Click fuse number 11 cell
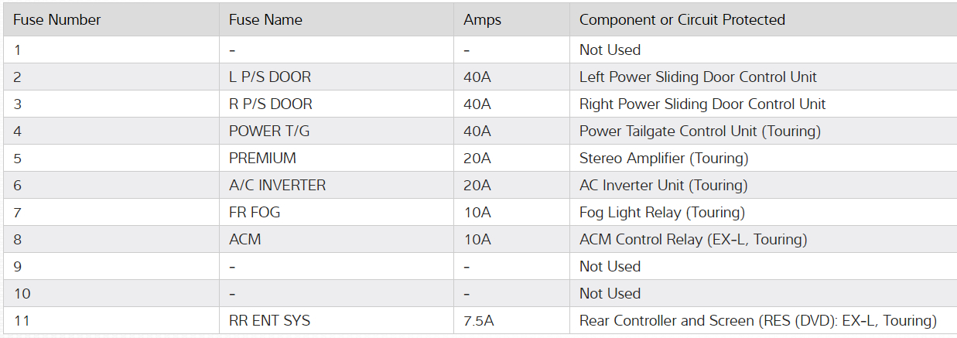Viewport: 957px width, 338px height. (x=22, y=320)
